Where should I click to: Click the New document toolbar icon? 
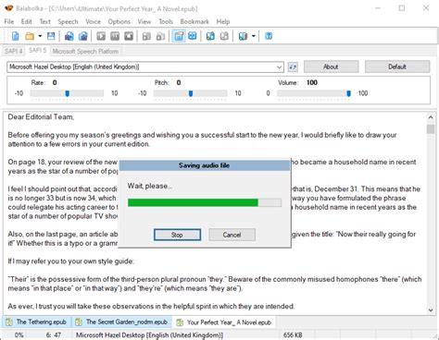[15, 36]
